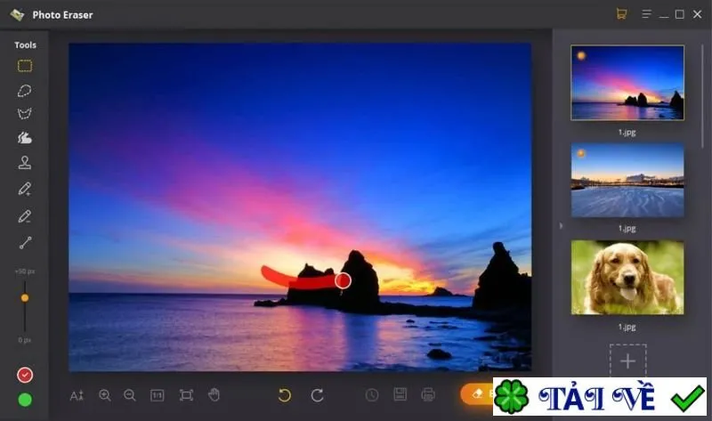Save the image with the floppy icon

(400, 394)
